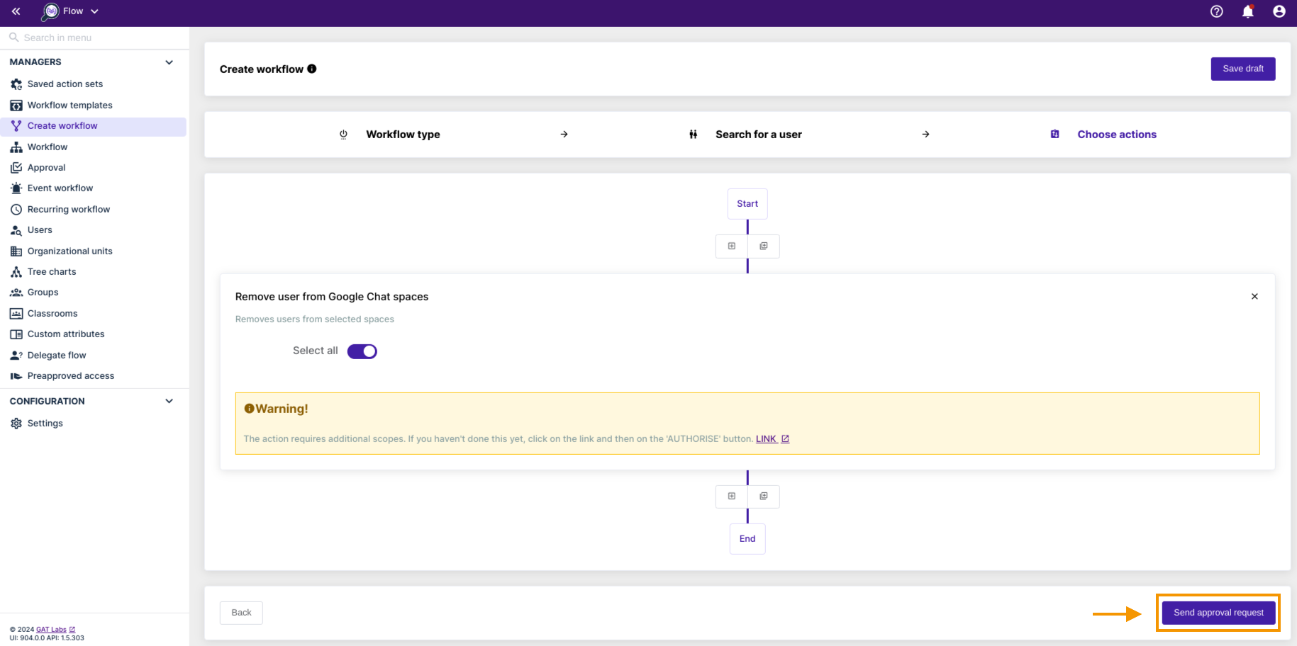Image resolution: width=1297 pixels, height=646 pixels.
Task: Collapse sidebar with double chevron icon
Action: [x=16, y=11]
